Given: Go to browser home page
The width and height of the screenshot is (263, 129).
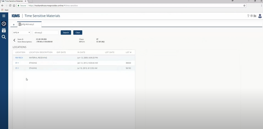Looking at the screenshot, I should [x=14, y=6].
